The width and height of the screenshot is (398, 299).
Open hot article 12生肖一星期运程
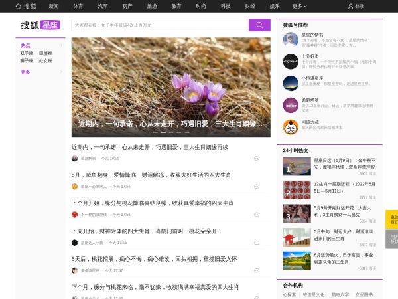(x=344, y=187)
